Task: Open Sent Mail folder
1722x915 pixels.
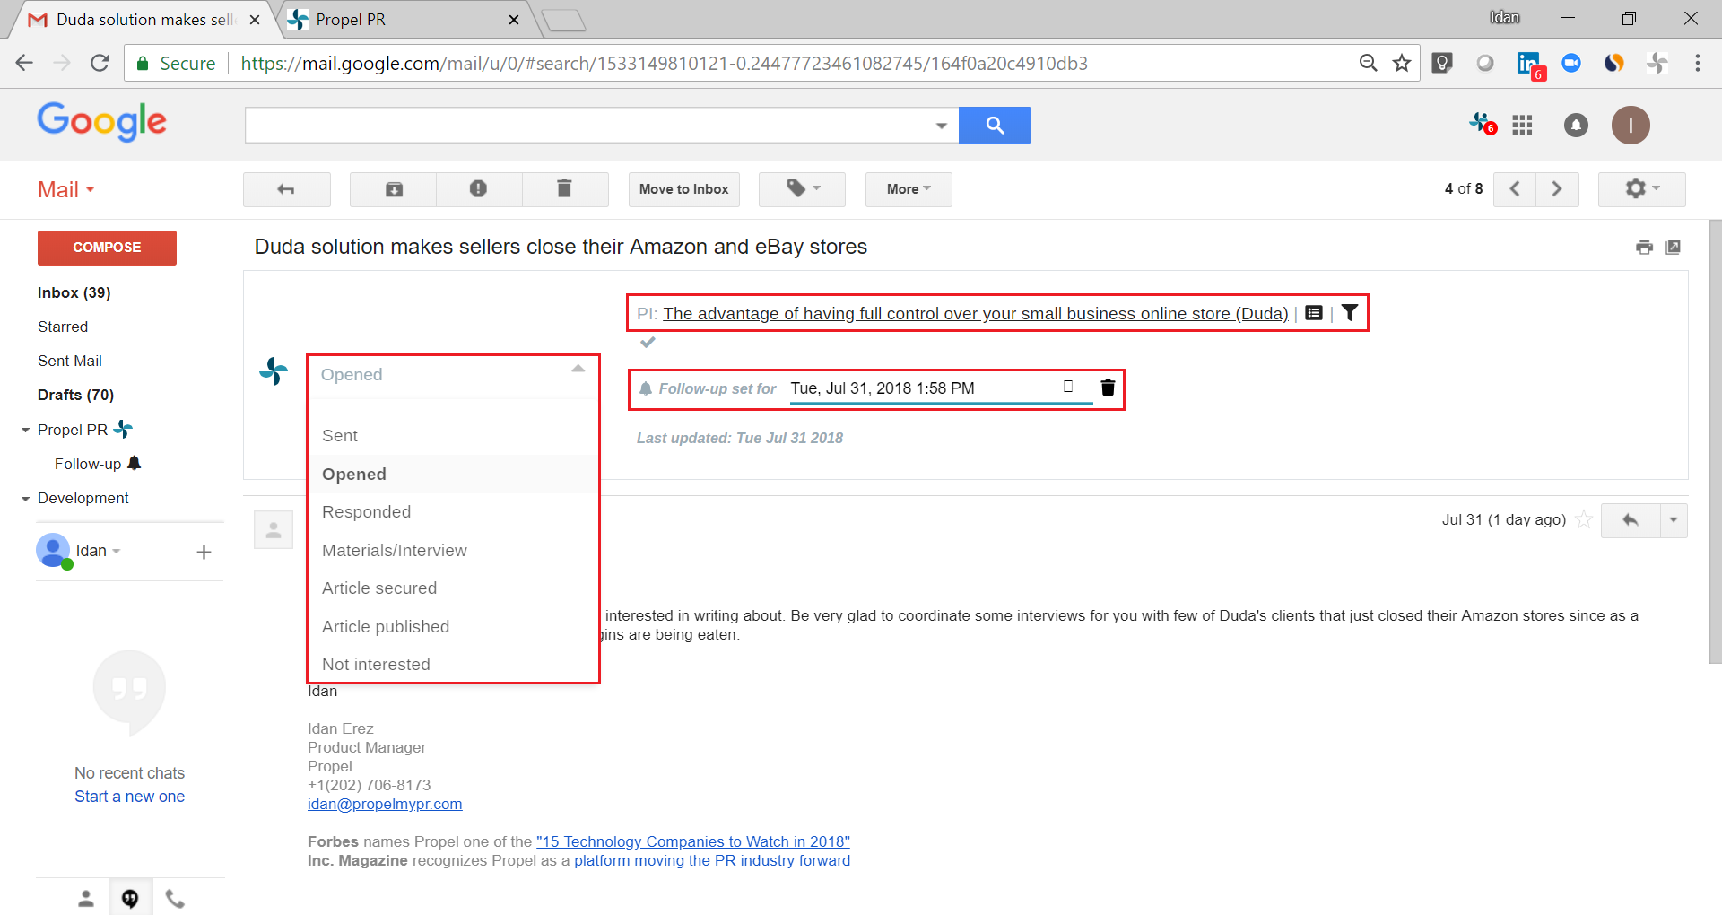Action: tap(70, 361)
